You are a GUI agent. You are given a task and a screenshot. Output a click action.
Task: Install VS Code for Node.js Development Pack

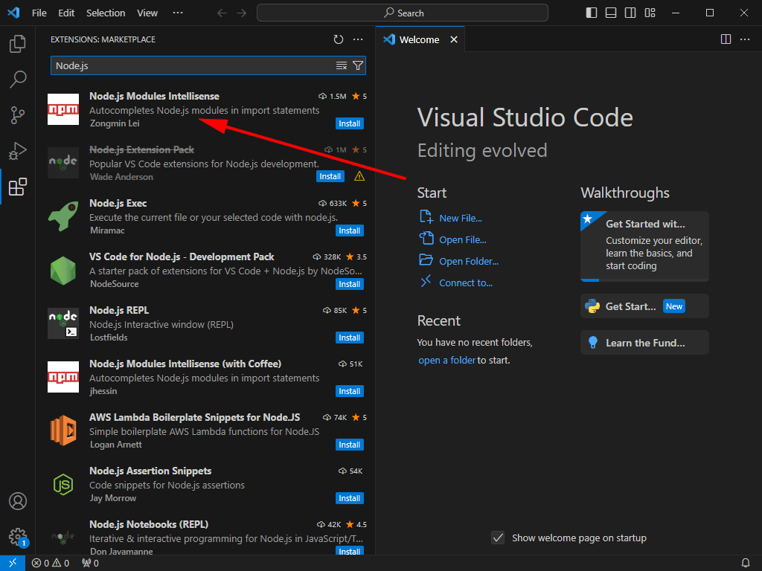(350, 284)
